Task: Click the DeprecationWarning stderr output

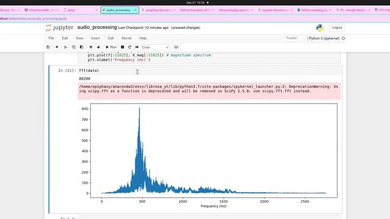Action: point(209,91)
